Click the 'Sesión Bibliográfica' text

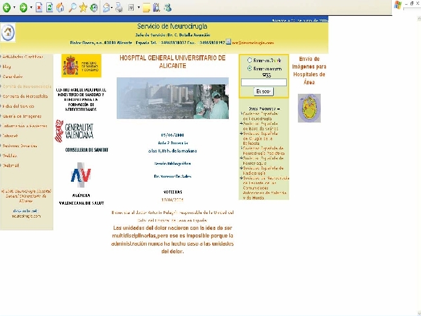tap(172, 163)
